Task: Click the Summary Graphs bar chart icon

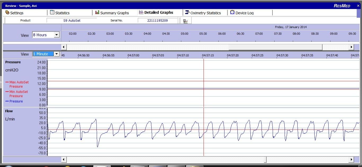Action: coord(97,12)
